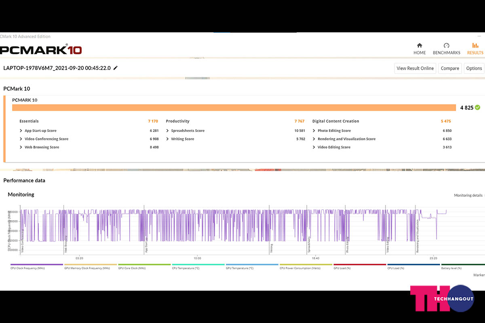
Task: Expand Video Conferencing Score row
Action: click(x=44, y=139)
